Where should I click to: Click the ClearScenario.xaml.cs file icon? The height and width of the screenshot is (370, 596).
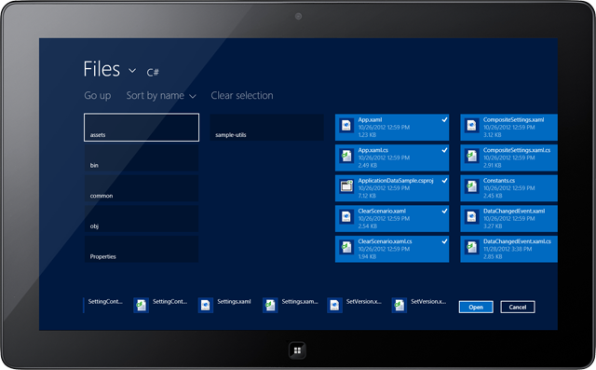346,247
